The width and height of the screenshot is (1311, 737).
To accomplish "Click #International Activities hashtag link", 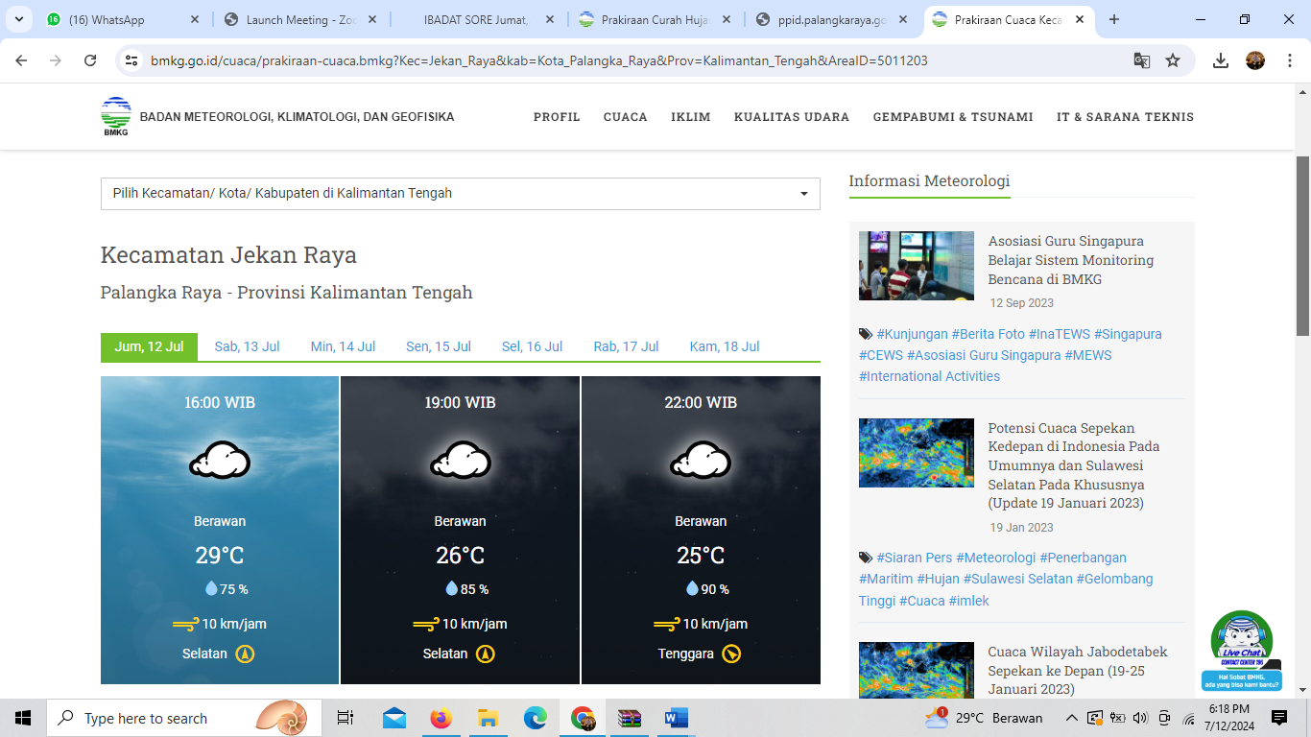I will click(929, 376).
